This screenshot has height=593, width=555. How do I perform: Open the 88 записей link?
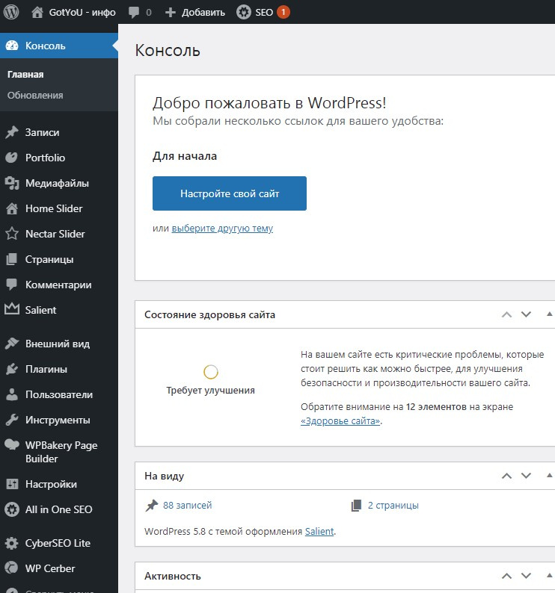tap(187, 506)
